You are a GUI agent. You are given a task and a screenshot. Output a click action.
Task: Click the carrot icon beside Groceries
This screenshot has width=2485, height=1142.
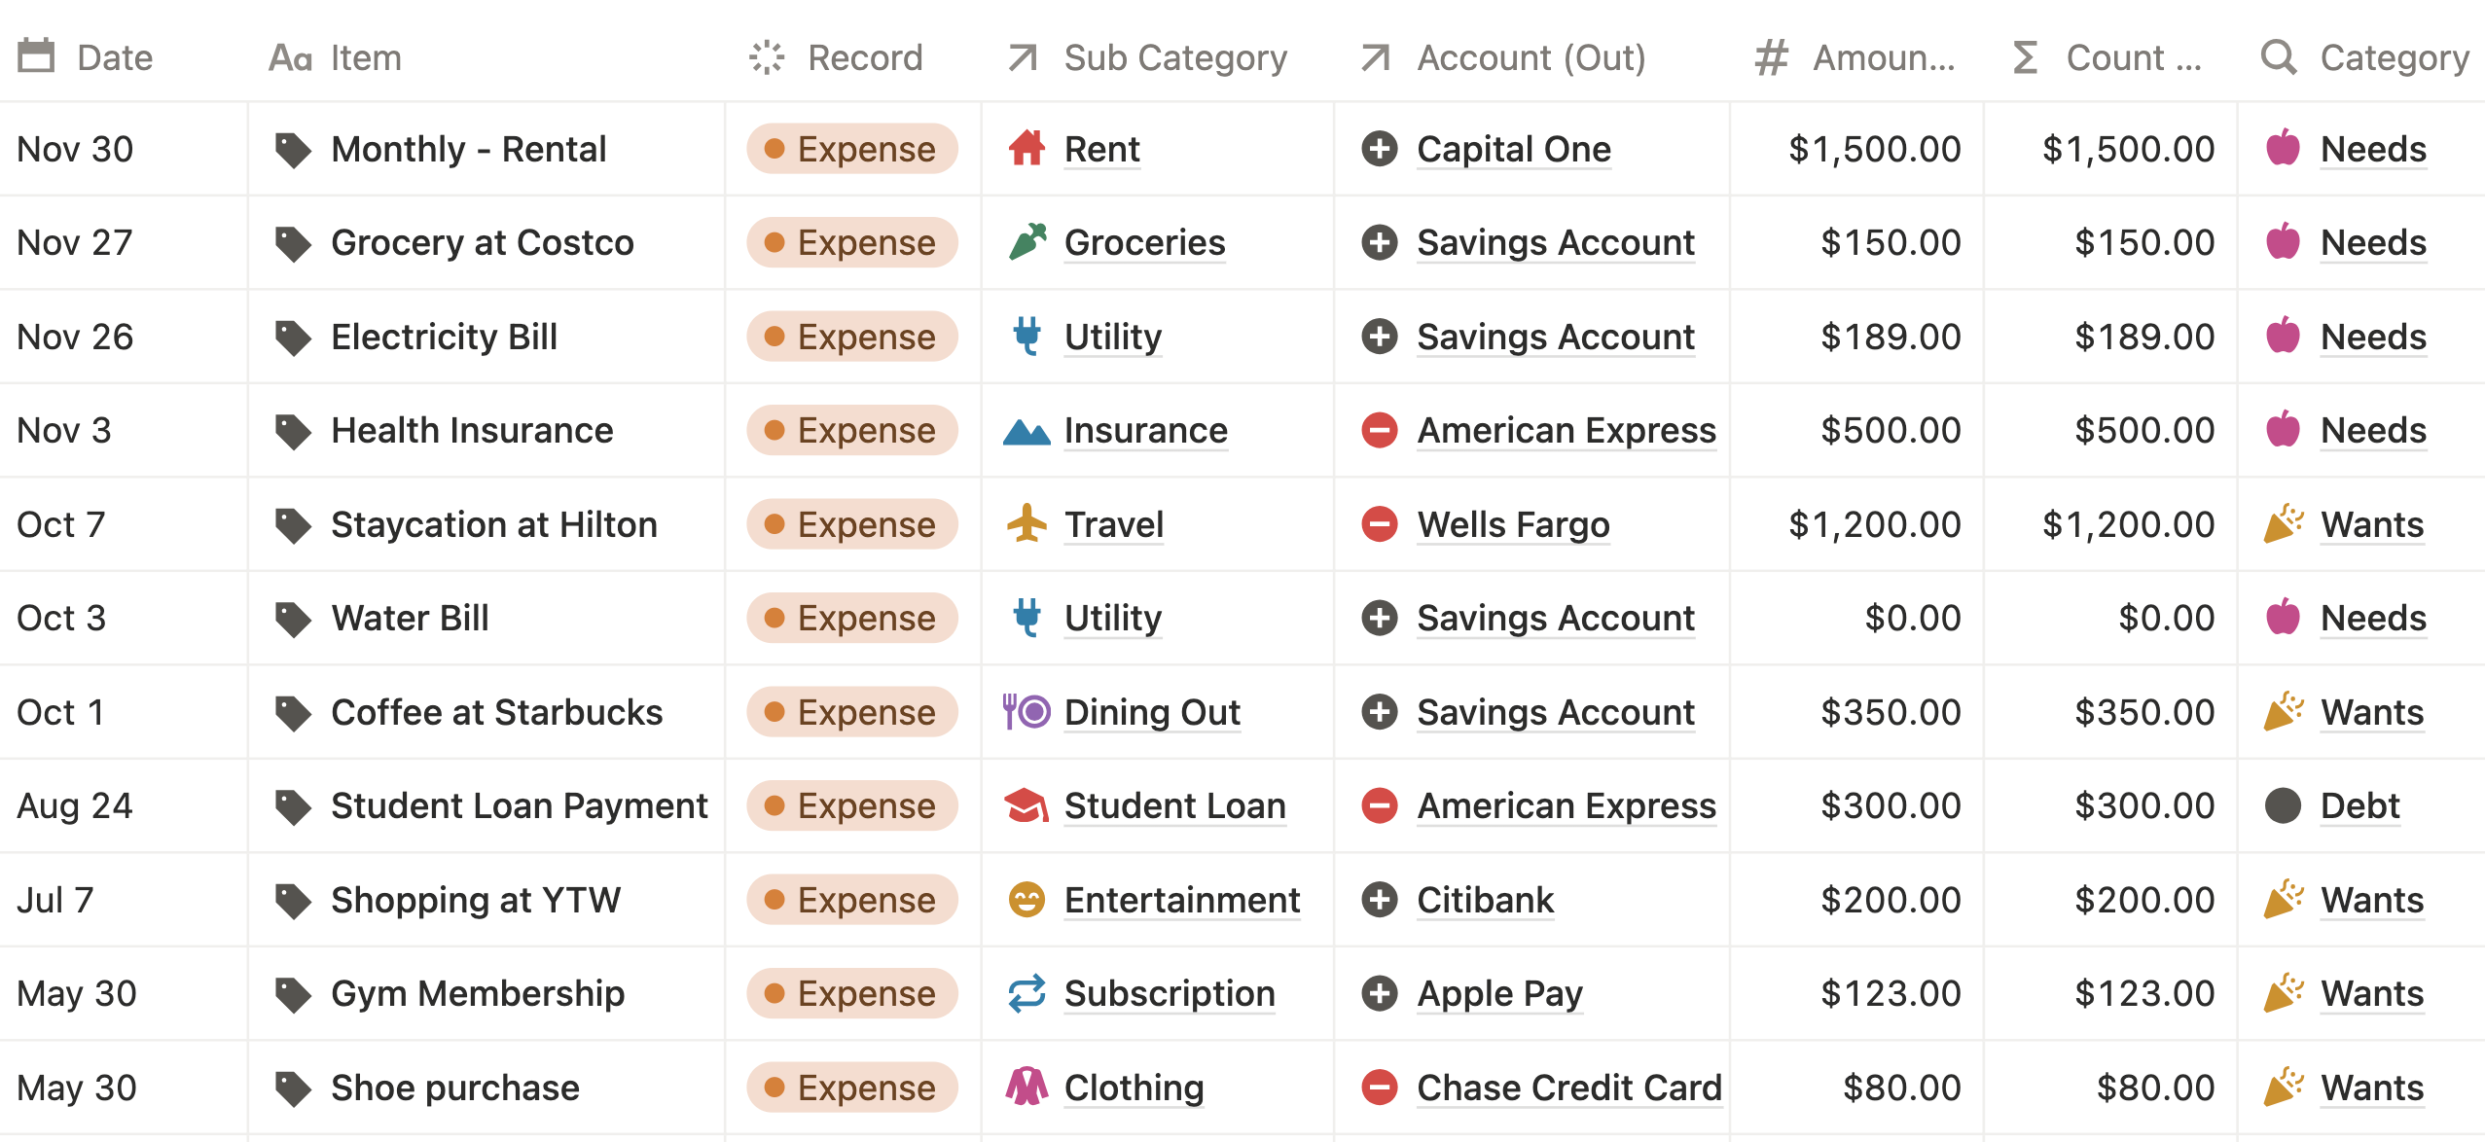pos(1026,242)
